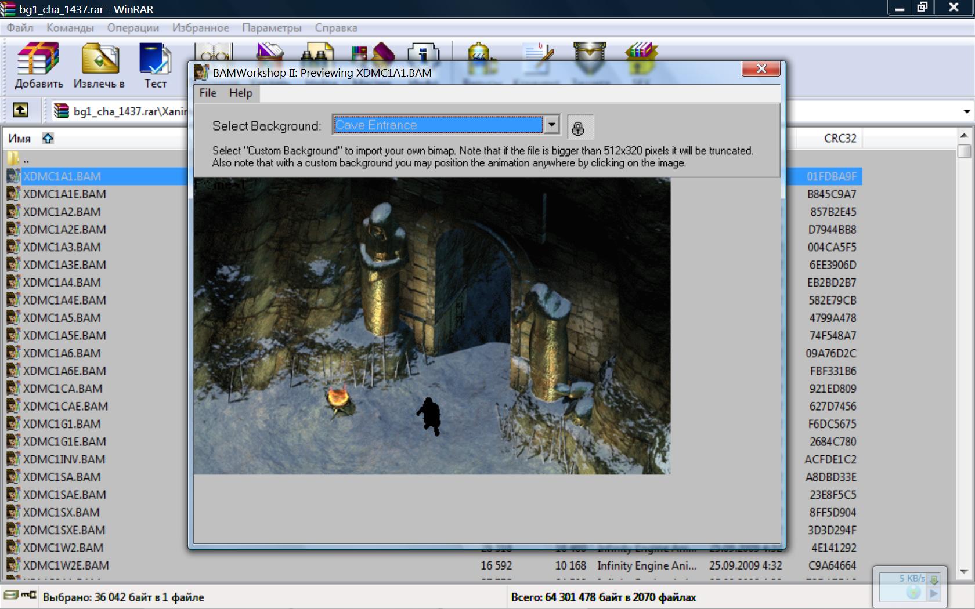Select file XDMC1A6E.BAM
The height and width of the screenshot is (609, 975).
64,371
